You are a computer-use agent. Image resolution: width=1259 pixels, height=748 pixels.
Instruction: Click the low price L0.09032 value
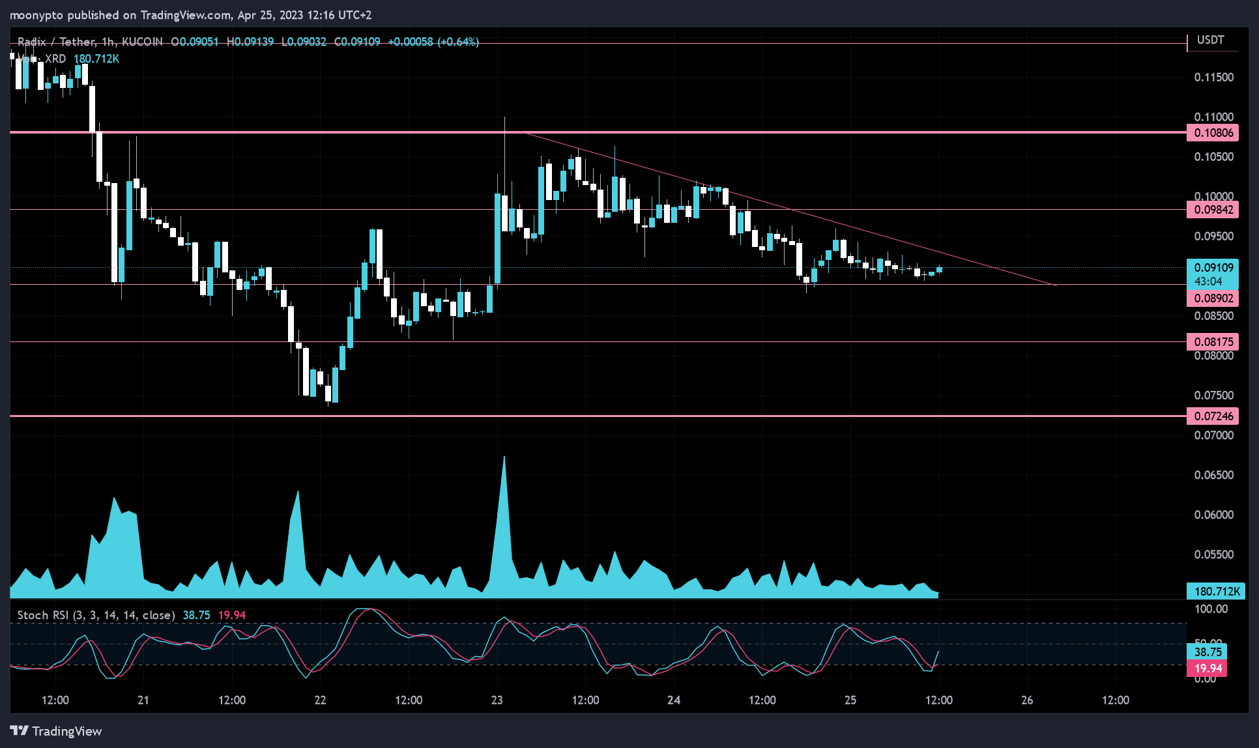click(x=304, y=42)
